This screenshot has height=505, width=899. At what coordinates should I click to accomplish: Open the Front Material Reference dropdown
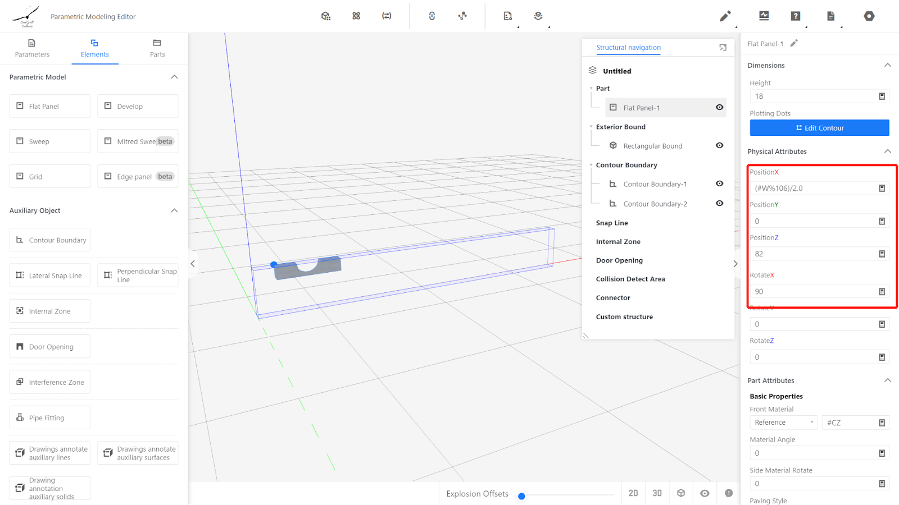pos(783,423)
